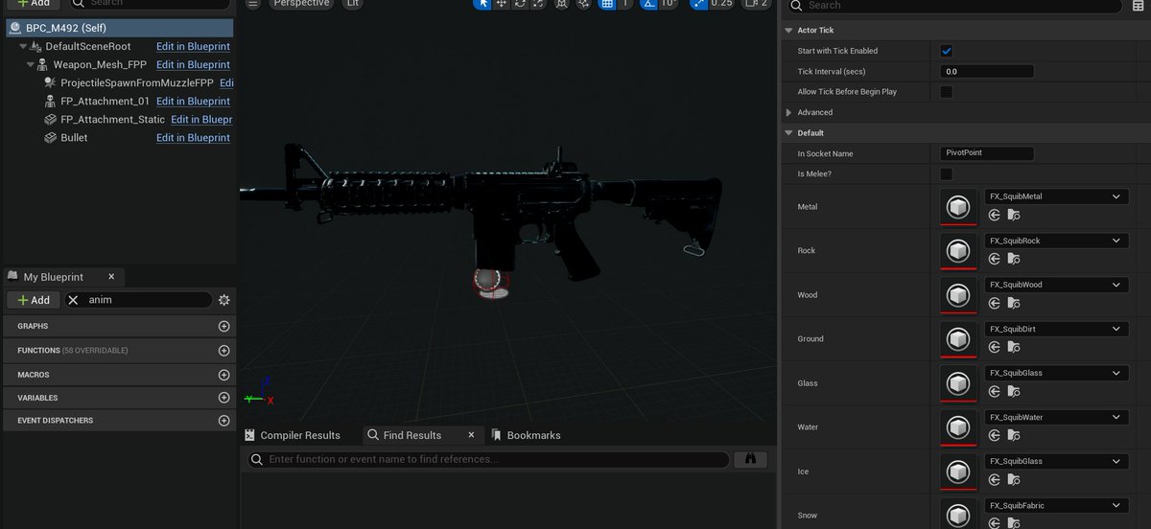
Task: Click Edit in Blueprint for Weapon_Mesh_FPP
Action: [x=193, y=64]
